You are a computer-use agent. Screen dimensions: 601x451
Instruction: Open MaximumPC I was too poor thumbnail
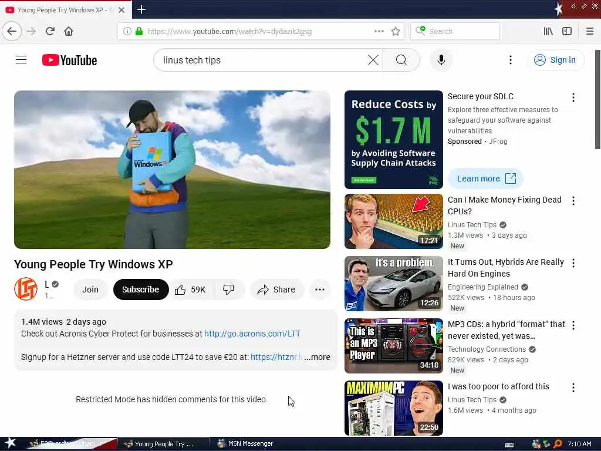(x=394, y=408)
